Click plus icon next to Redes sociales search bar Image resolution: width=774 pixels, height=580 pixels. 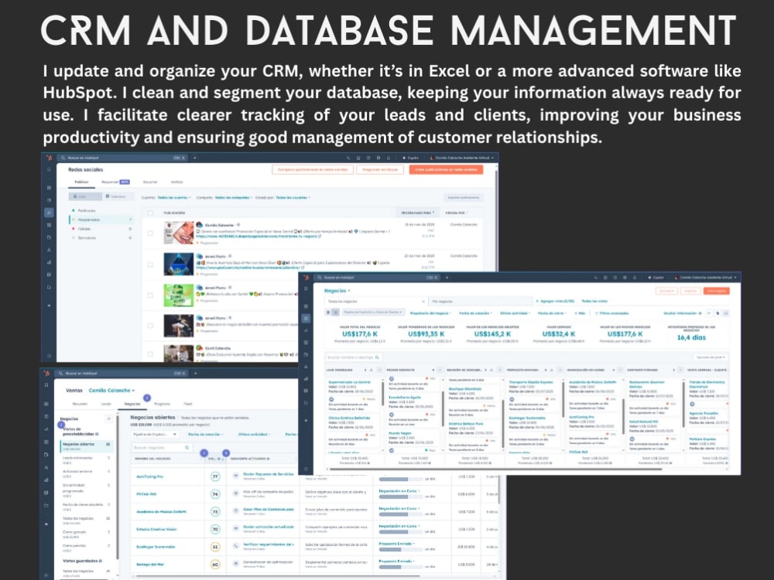(x=195, y=158)
